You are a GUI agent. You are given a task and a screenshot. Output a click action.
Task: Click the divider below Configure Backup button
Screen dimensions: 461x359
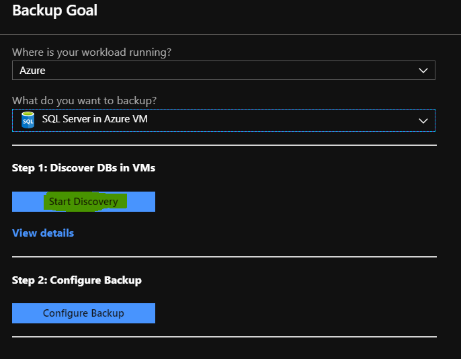pyautogui.click(x=224, y=337)
